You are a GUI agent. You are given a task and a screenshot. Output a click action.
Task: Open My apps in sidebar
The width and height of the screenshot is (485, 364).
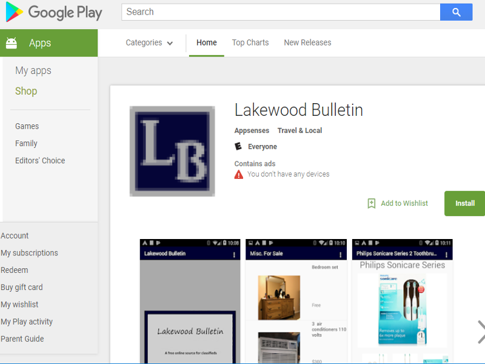pyautogui.click(x=33, y=71)
